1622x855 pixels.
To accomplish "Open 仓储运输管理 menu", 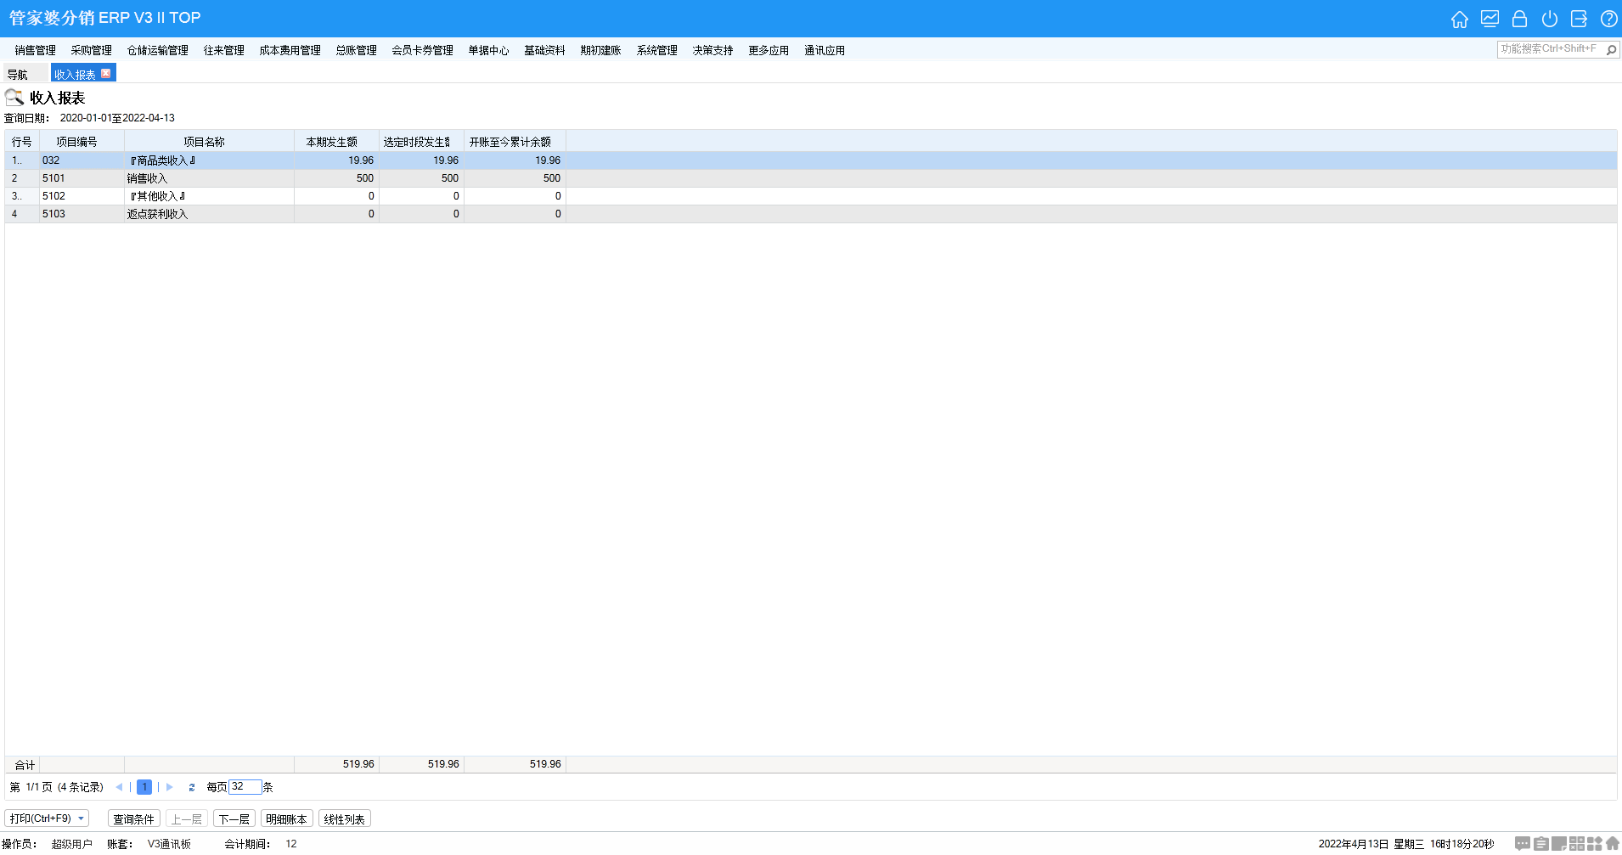I will (158, 50).
